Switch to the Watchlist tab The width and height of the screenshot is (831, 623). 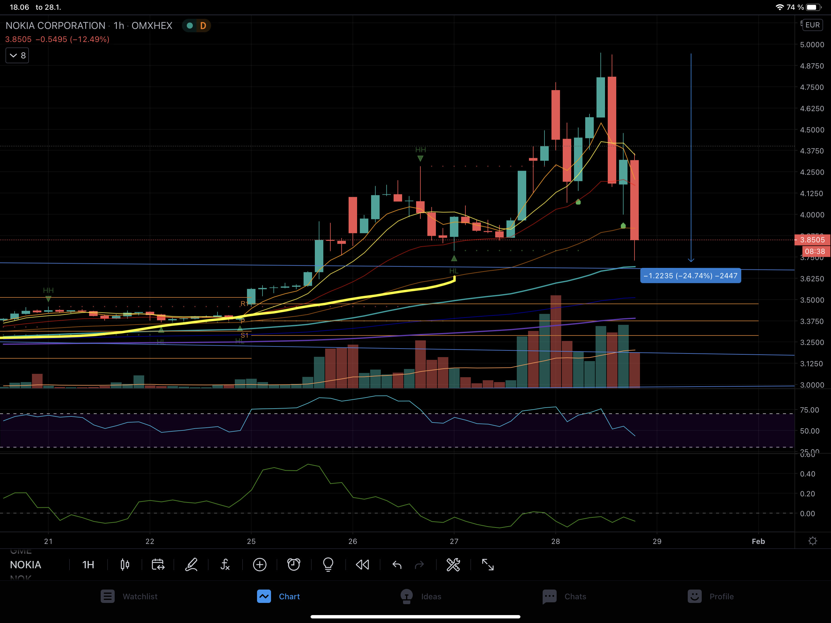[129, 596]
